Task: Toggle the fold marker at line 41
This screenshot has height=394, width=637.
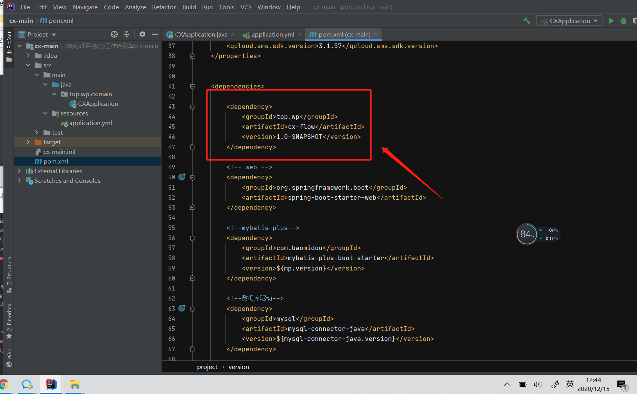Action: (192, 87)
